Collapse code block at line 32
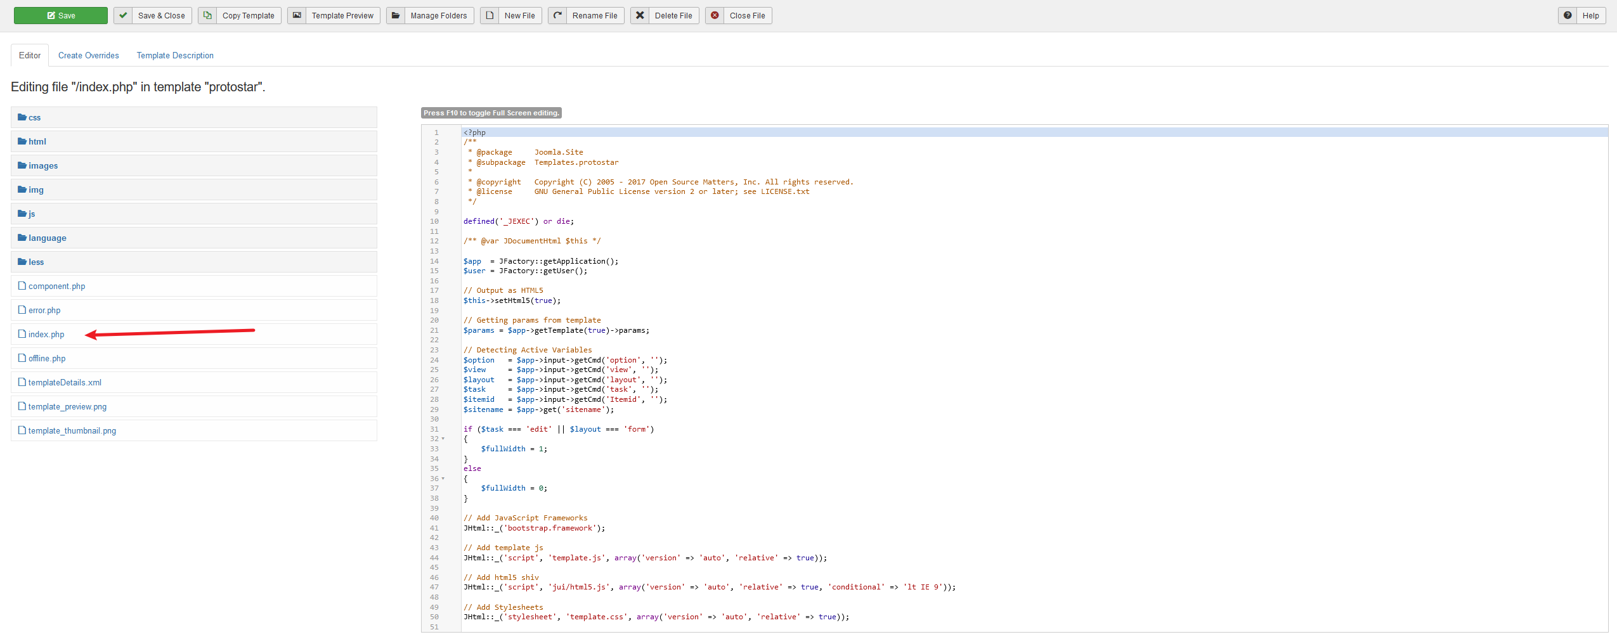This screenshot has width=1617, height=644. (x=443, y=439)
